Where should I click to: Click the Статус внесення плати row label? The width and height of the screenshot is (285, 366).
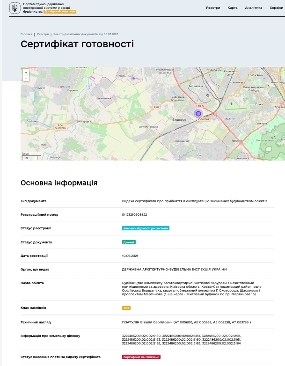[60, 357]
